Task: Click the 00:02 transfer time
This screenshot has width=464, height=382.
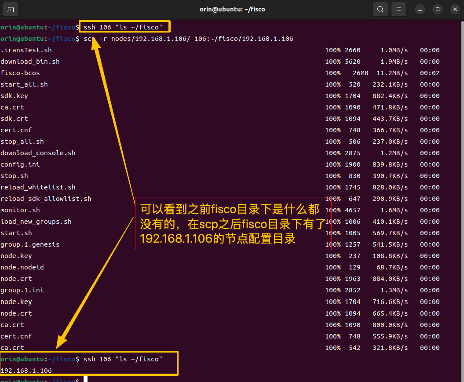Action: [x=430, y=73]
